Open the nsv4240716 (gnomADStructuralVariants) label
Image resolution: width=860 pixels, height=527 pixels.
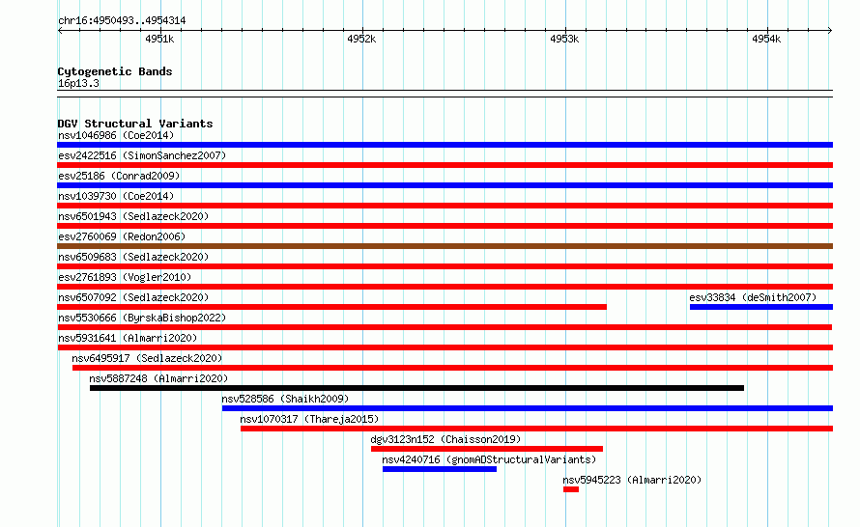(489, 459)
